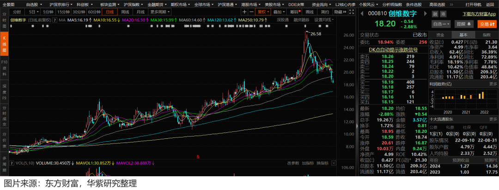Toggle fullscreen chart icon
499x190 pixels.
tap(352, 12)
